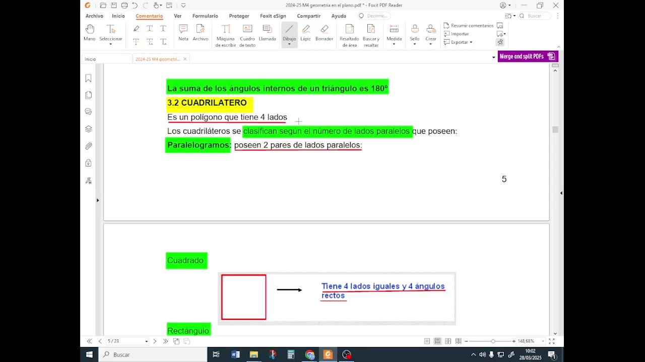Open the comments panel in sidebar

[88, 112]
